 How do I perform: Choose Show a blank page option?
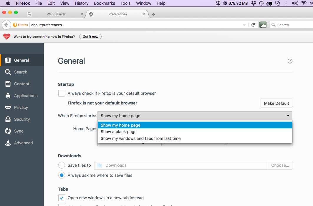coord(195,132)
